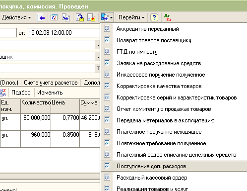Viewport: 247px width, 191px height.
Task: Expand the Перейти dropdown menu
Action: tap(131, 17)
